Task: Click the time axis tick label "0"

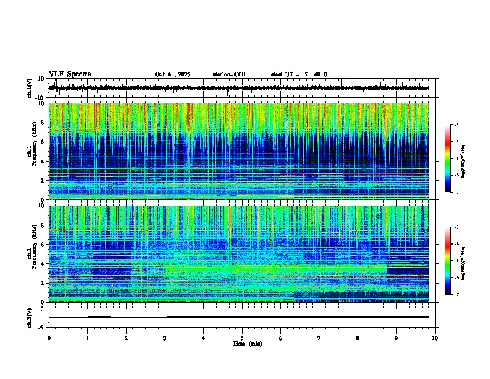Action: (x=49, y=338)
